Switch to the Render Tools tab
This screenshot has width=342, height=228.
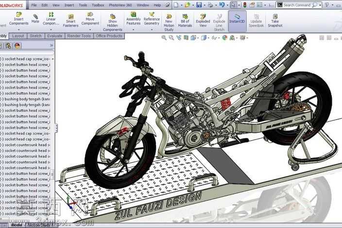(x=79, y=36)
